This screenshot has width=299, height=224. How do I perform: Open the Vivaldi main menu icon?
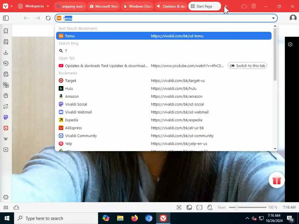(6, 6)
